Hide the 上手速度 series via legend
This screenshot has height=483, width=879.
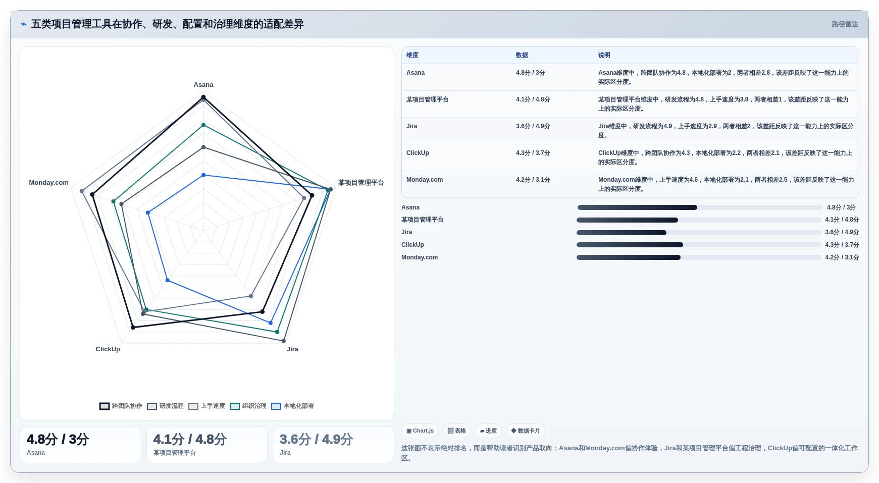tap(207, 406)
